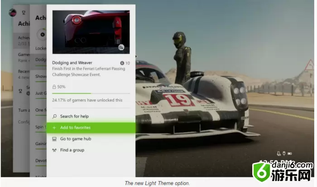Screen dimensions: 317x187
Task: Click the Find a group people icon
Action: point(54,150)
